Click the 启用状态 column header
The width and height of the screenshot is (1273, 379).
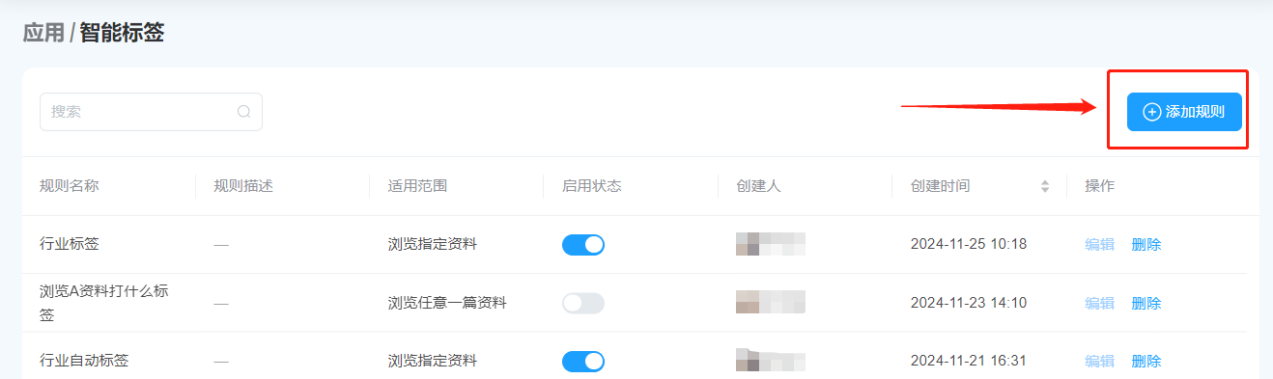tap(591, 186)
